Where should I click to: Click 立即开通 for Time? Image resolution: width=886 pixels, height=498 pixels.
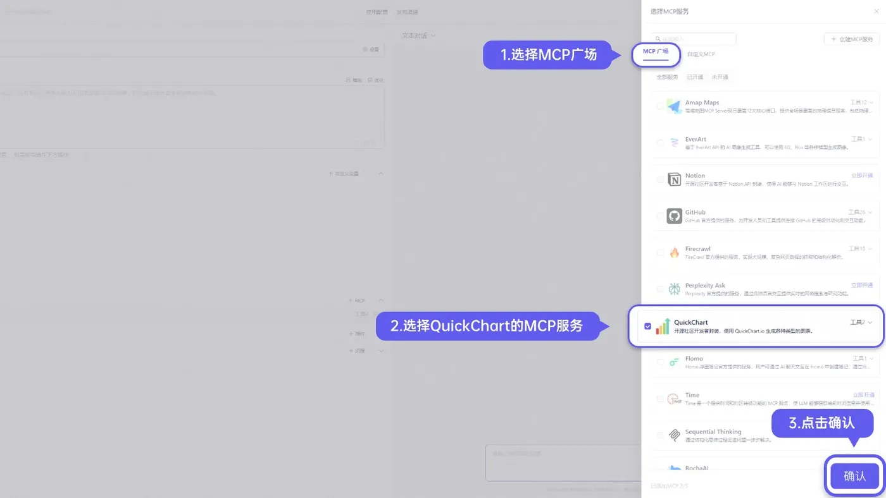(x=863, y=395)
